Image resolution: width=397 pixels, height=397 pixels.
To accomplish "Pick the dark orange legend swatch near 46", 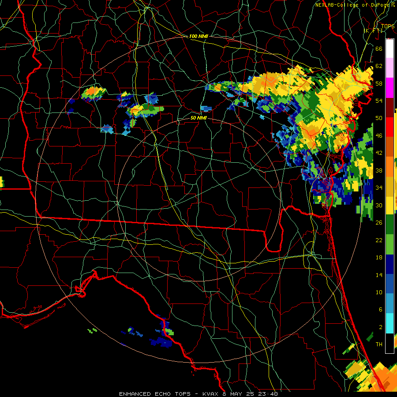I will click(390, 146).
